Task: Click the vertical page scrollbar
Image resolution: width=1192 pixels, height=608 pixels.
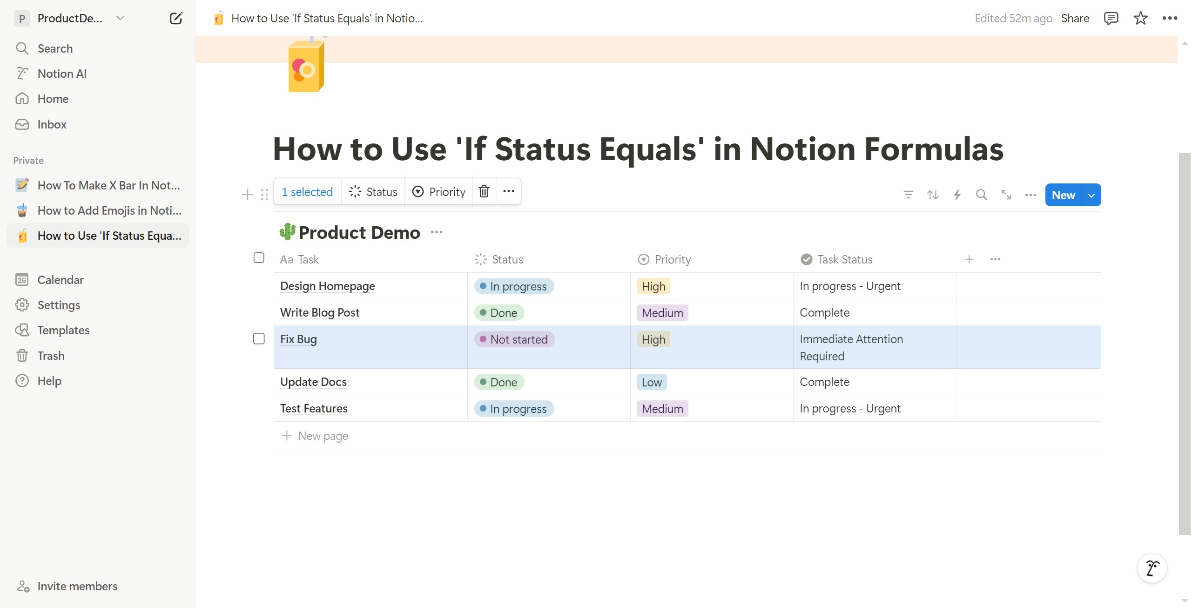Action: click(x=1185, y=344)
